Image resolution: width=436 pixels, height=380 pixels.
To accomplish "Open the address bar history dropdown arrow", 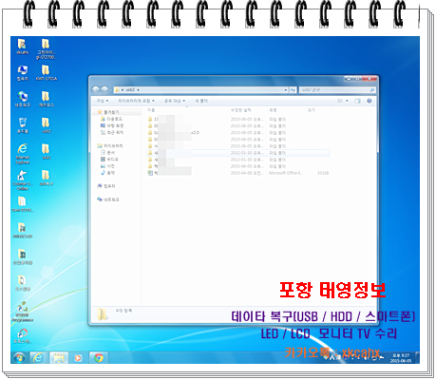I will [x=286, y=90].
